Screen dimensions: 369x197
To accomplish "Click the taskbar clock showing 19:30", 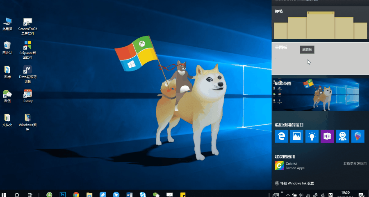I will point(345,194).
